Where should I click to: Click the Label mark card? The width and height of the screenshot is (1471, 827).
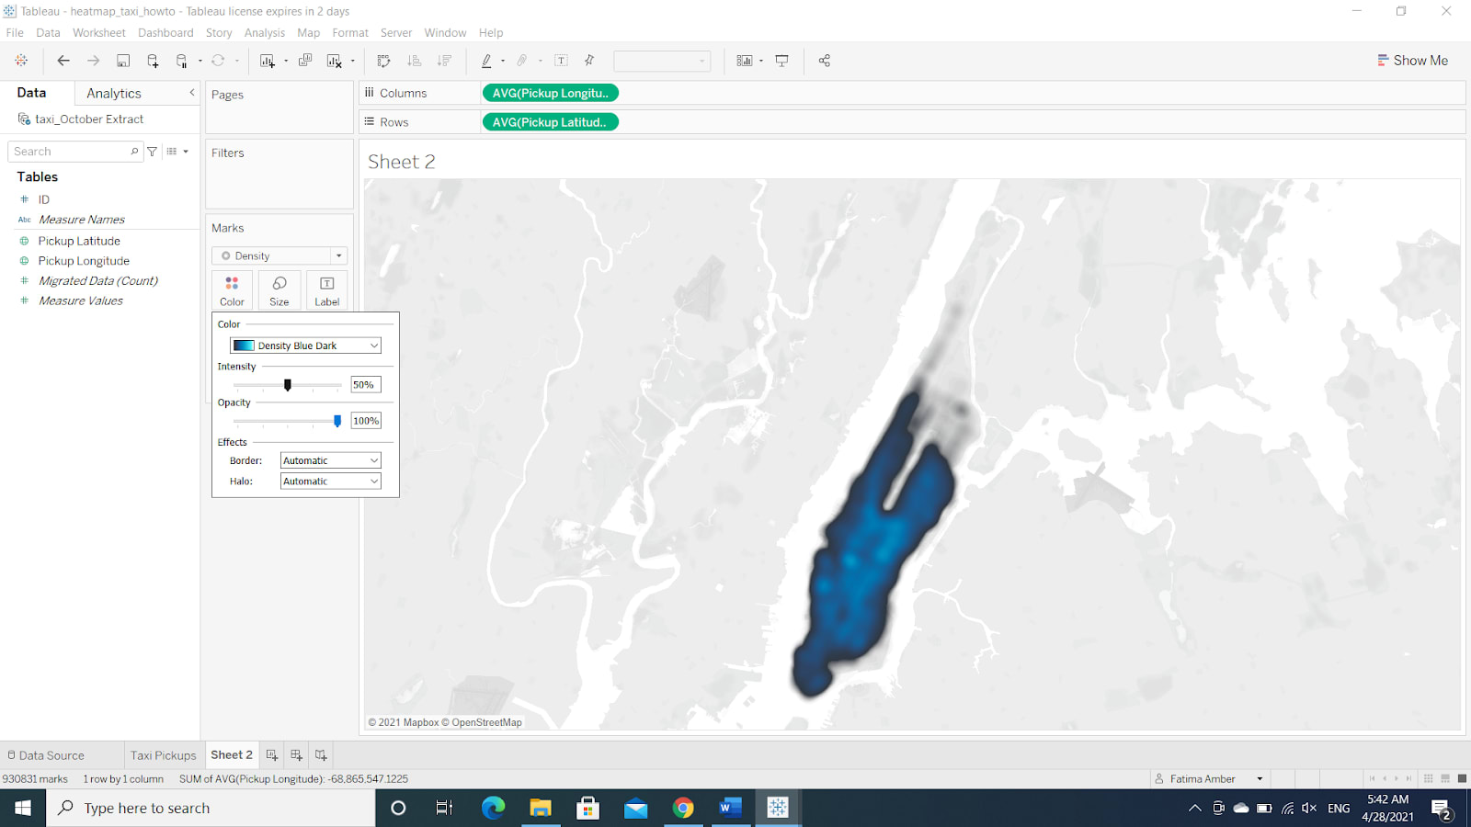click(326, 290)
